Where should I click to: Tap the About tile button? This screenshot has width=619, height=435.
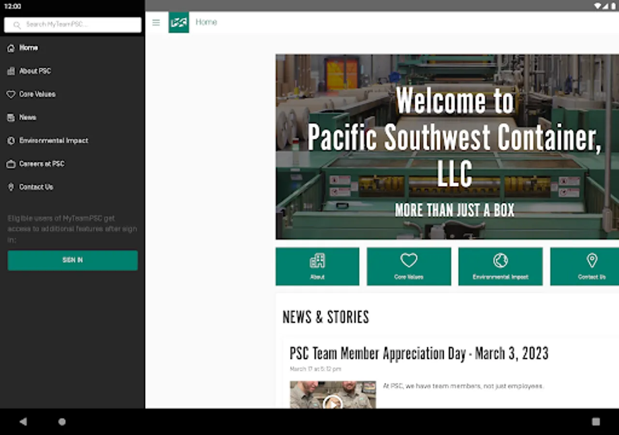click(317, 266)
